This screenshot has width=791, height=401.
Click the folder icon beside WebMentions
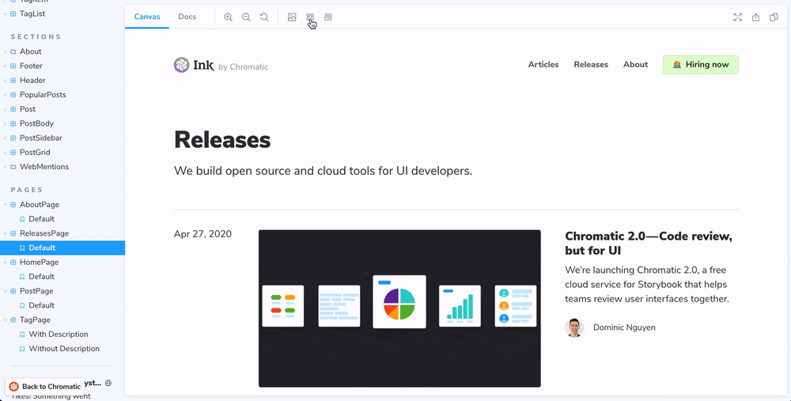click(x=13, y=167)
